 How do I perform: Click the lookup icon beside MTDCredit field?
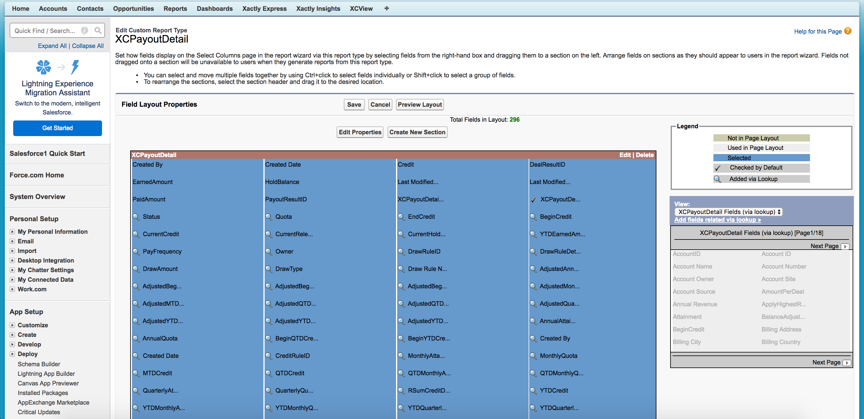[136, 373]
